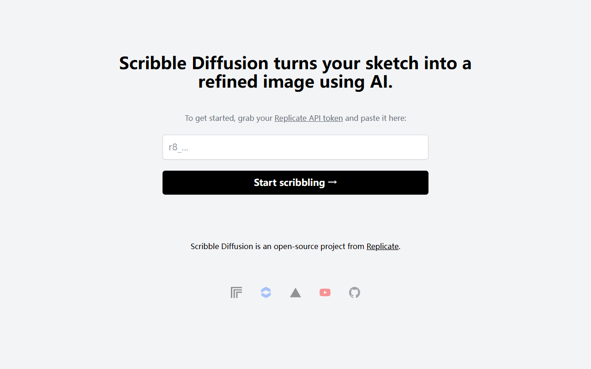Viewport: 591px width, 369px height.
Task: Click the 'To get started' instruction text
Action: coord(295,118)
